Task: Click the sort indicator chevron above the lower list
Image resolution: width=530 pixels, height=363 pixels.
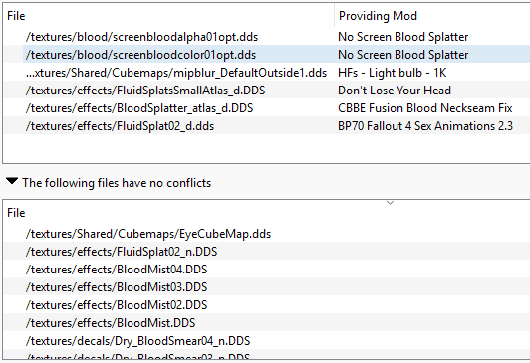Action: (390, 203)
